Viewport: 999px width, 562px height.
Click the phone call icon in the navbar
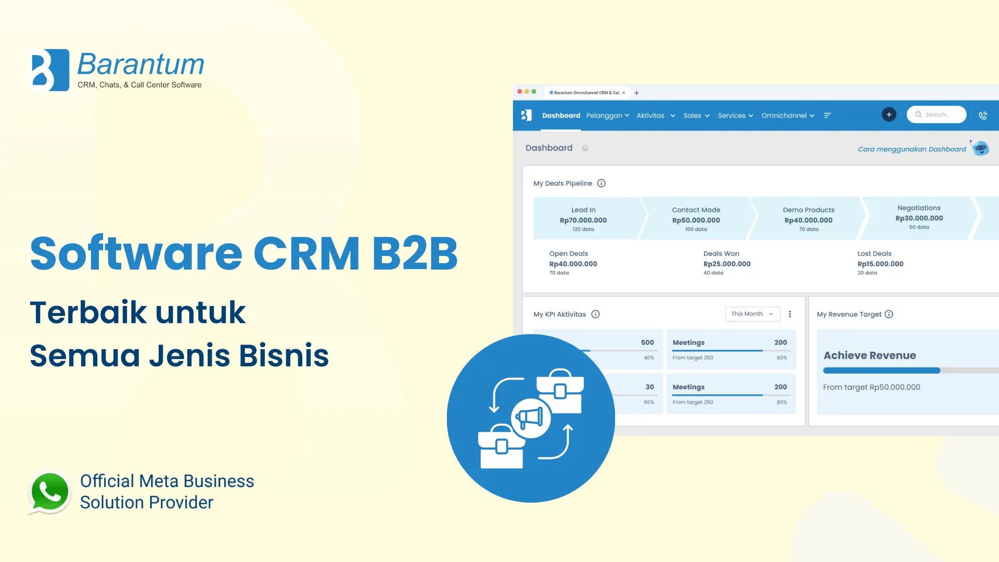(x=983, y=116)
